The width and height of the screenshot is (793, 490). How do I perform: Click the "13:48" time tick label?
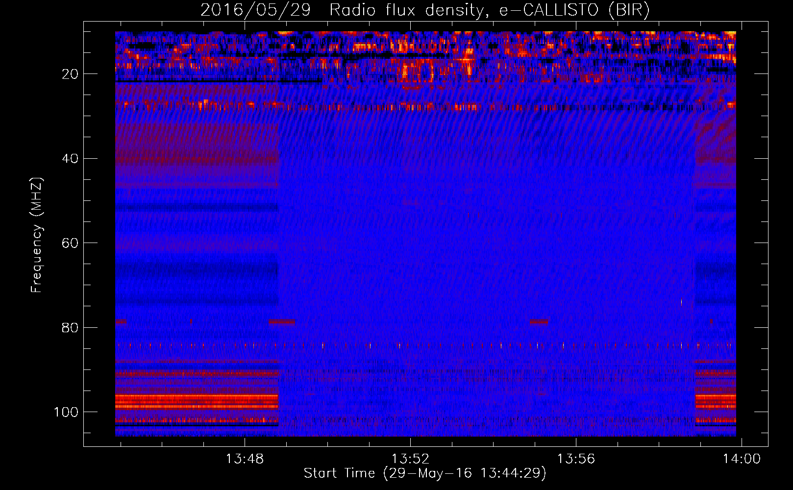[x=245, y=459]
